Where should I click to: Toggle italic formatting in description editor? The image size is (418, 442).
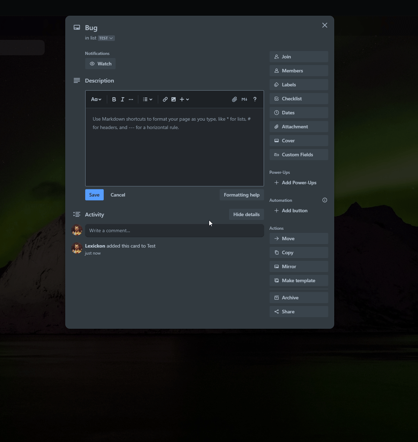click(x=123, y=99)
